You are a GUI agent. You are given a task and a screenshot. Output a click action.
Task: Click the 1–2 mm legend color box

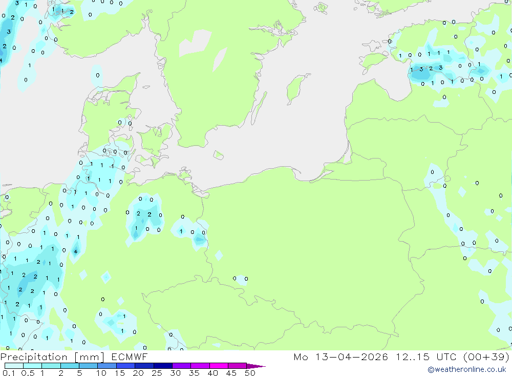click(x=51, y=366)
